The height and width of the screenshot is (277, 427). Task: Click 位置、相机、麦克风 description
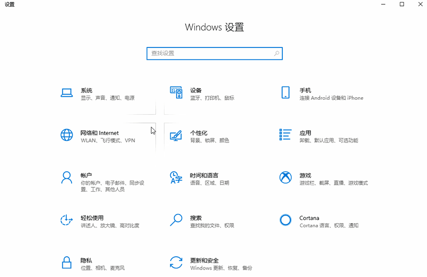(x=102, y=268)
